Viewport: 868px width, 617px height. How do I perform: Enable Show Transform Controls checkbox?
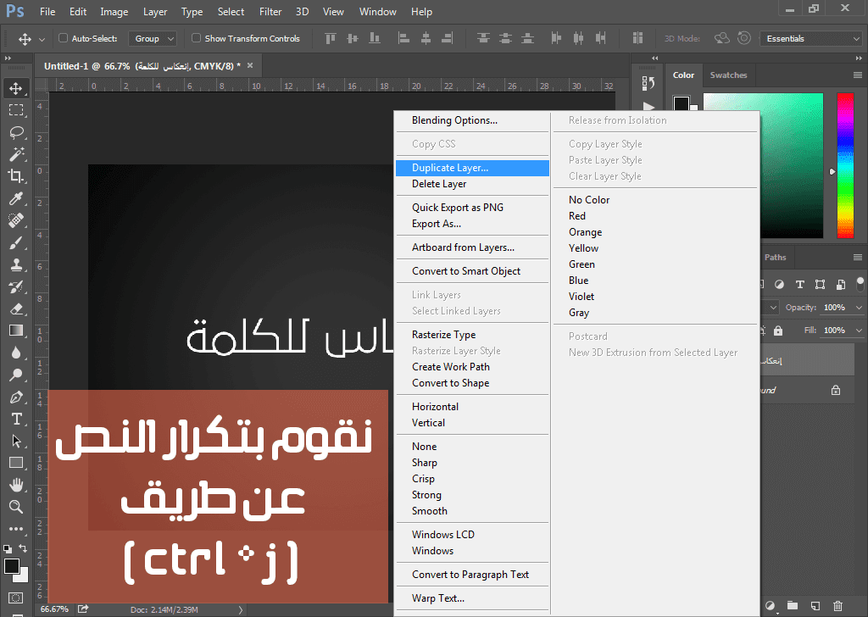pos(196,38)
